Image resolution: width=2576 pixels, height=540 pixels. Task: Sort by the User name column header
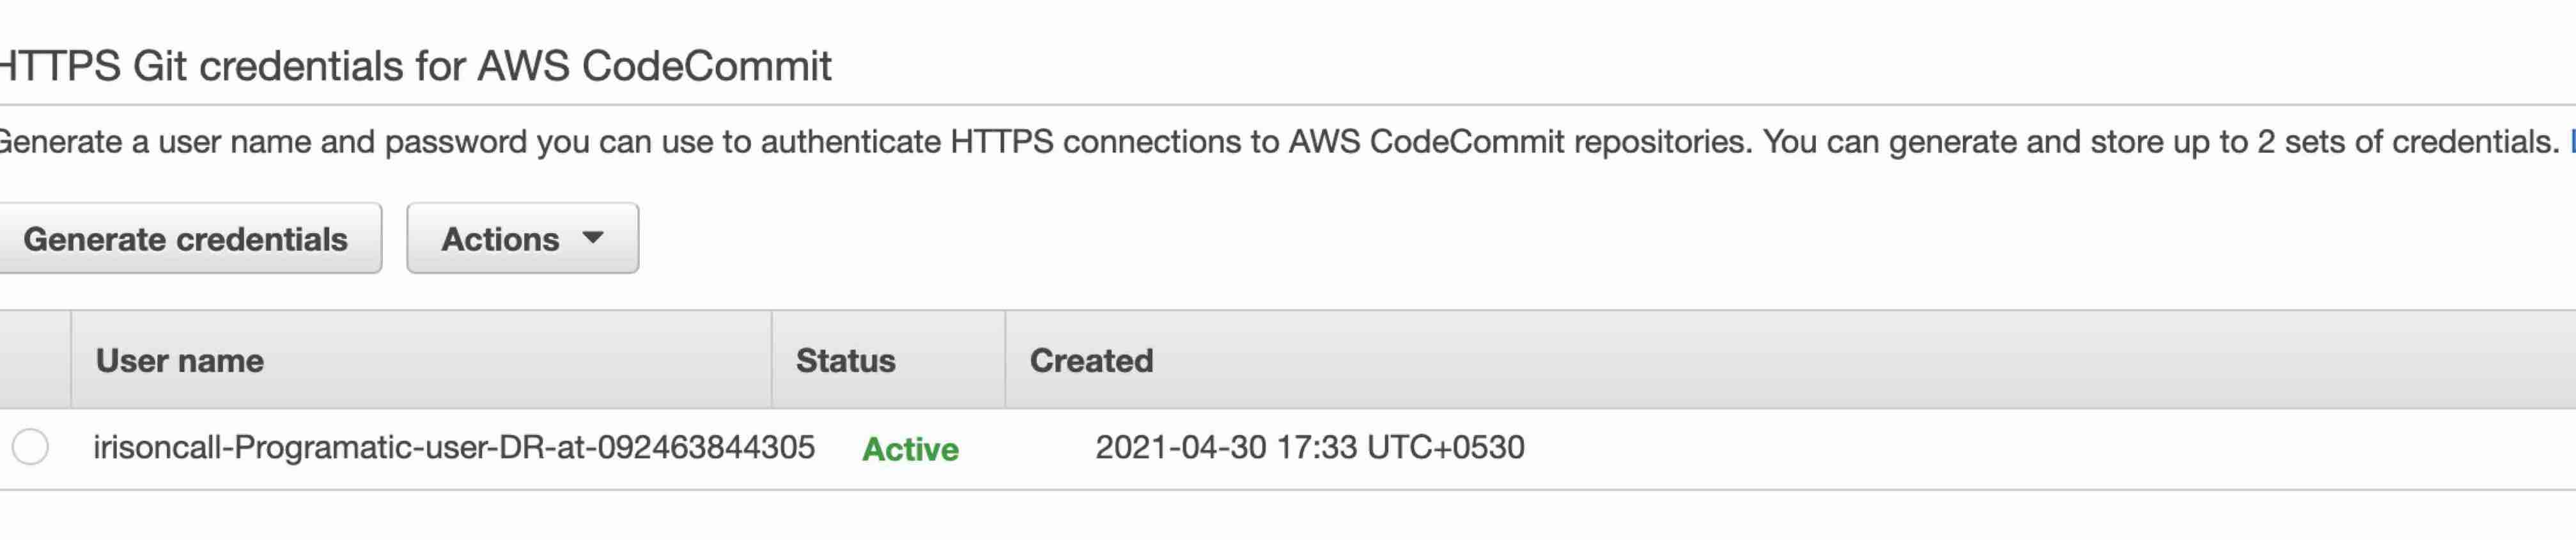180,361
